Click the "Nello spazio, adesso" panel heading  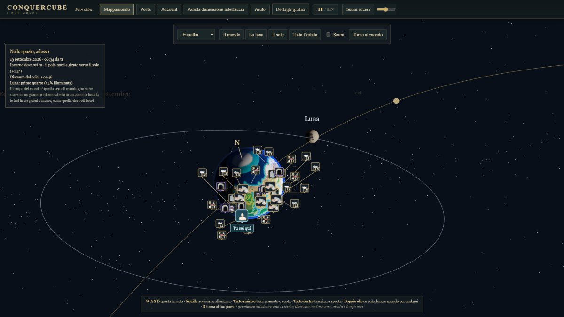pyautogui.click(x=30, y=51)
